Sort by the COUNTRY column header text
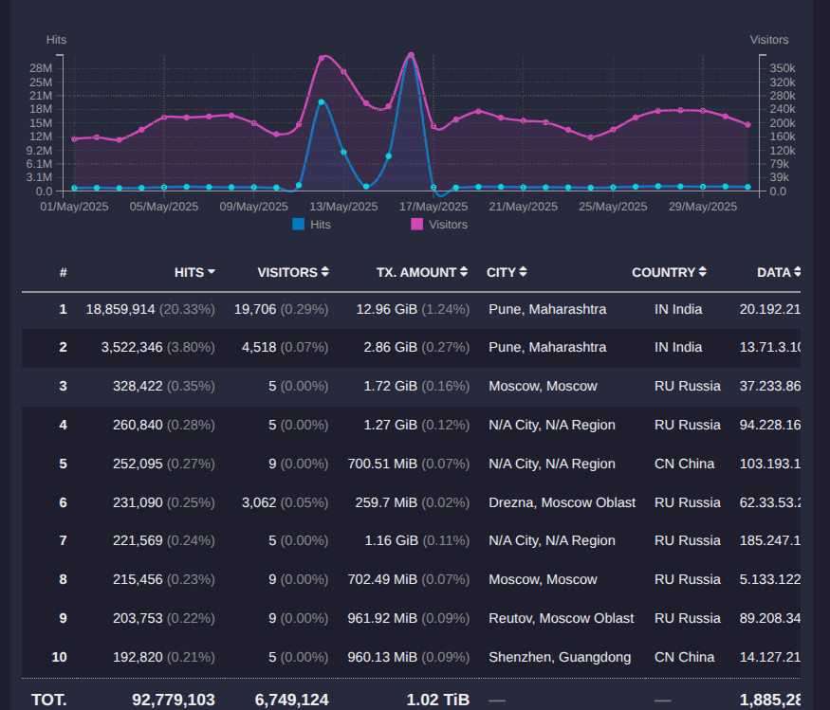This screenshot has width=830, height=710. pos(663,272)
